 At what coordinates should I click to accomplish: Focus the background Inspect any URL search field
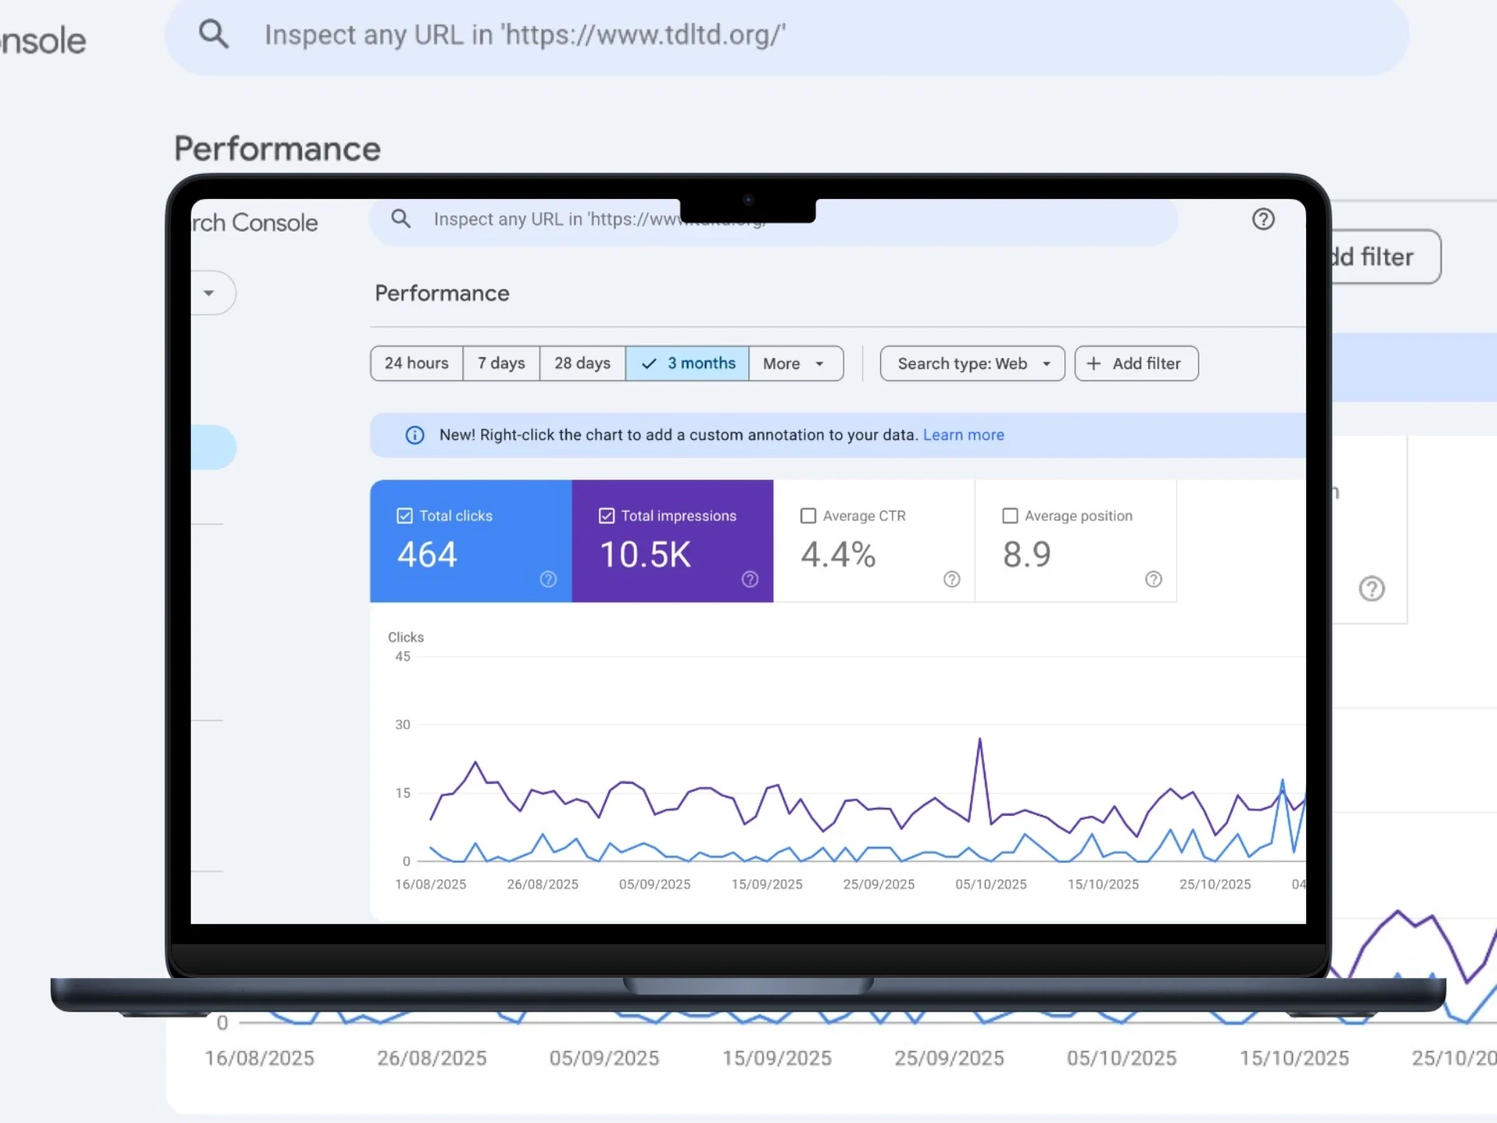click(x=787, y=36)
